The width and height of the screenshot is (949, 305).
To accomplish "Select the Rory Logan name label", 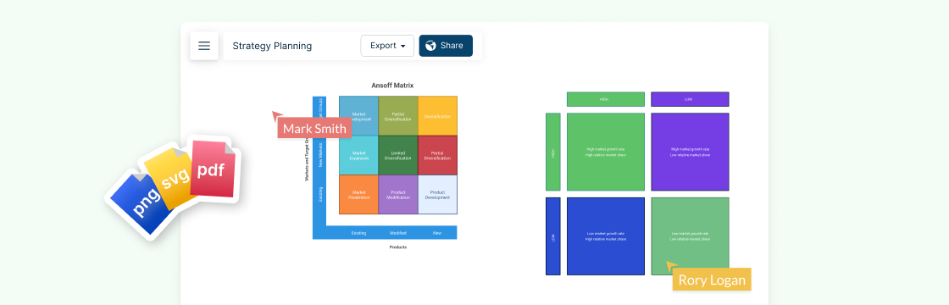I will (x=712, y=280).
